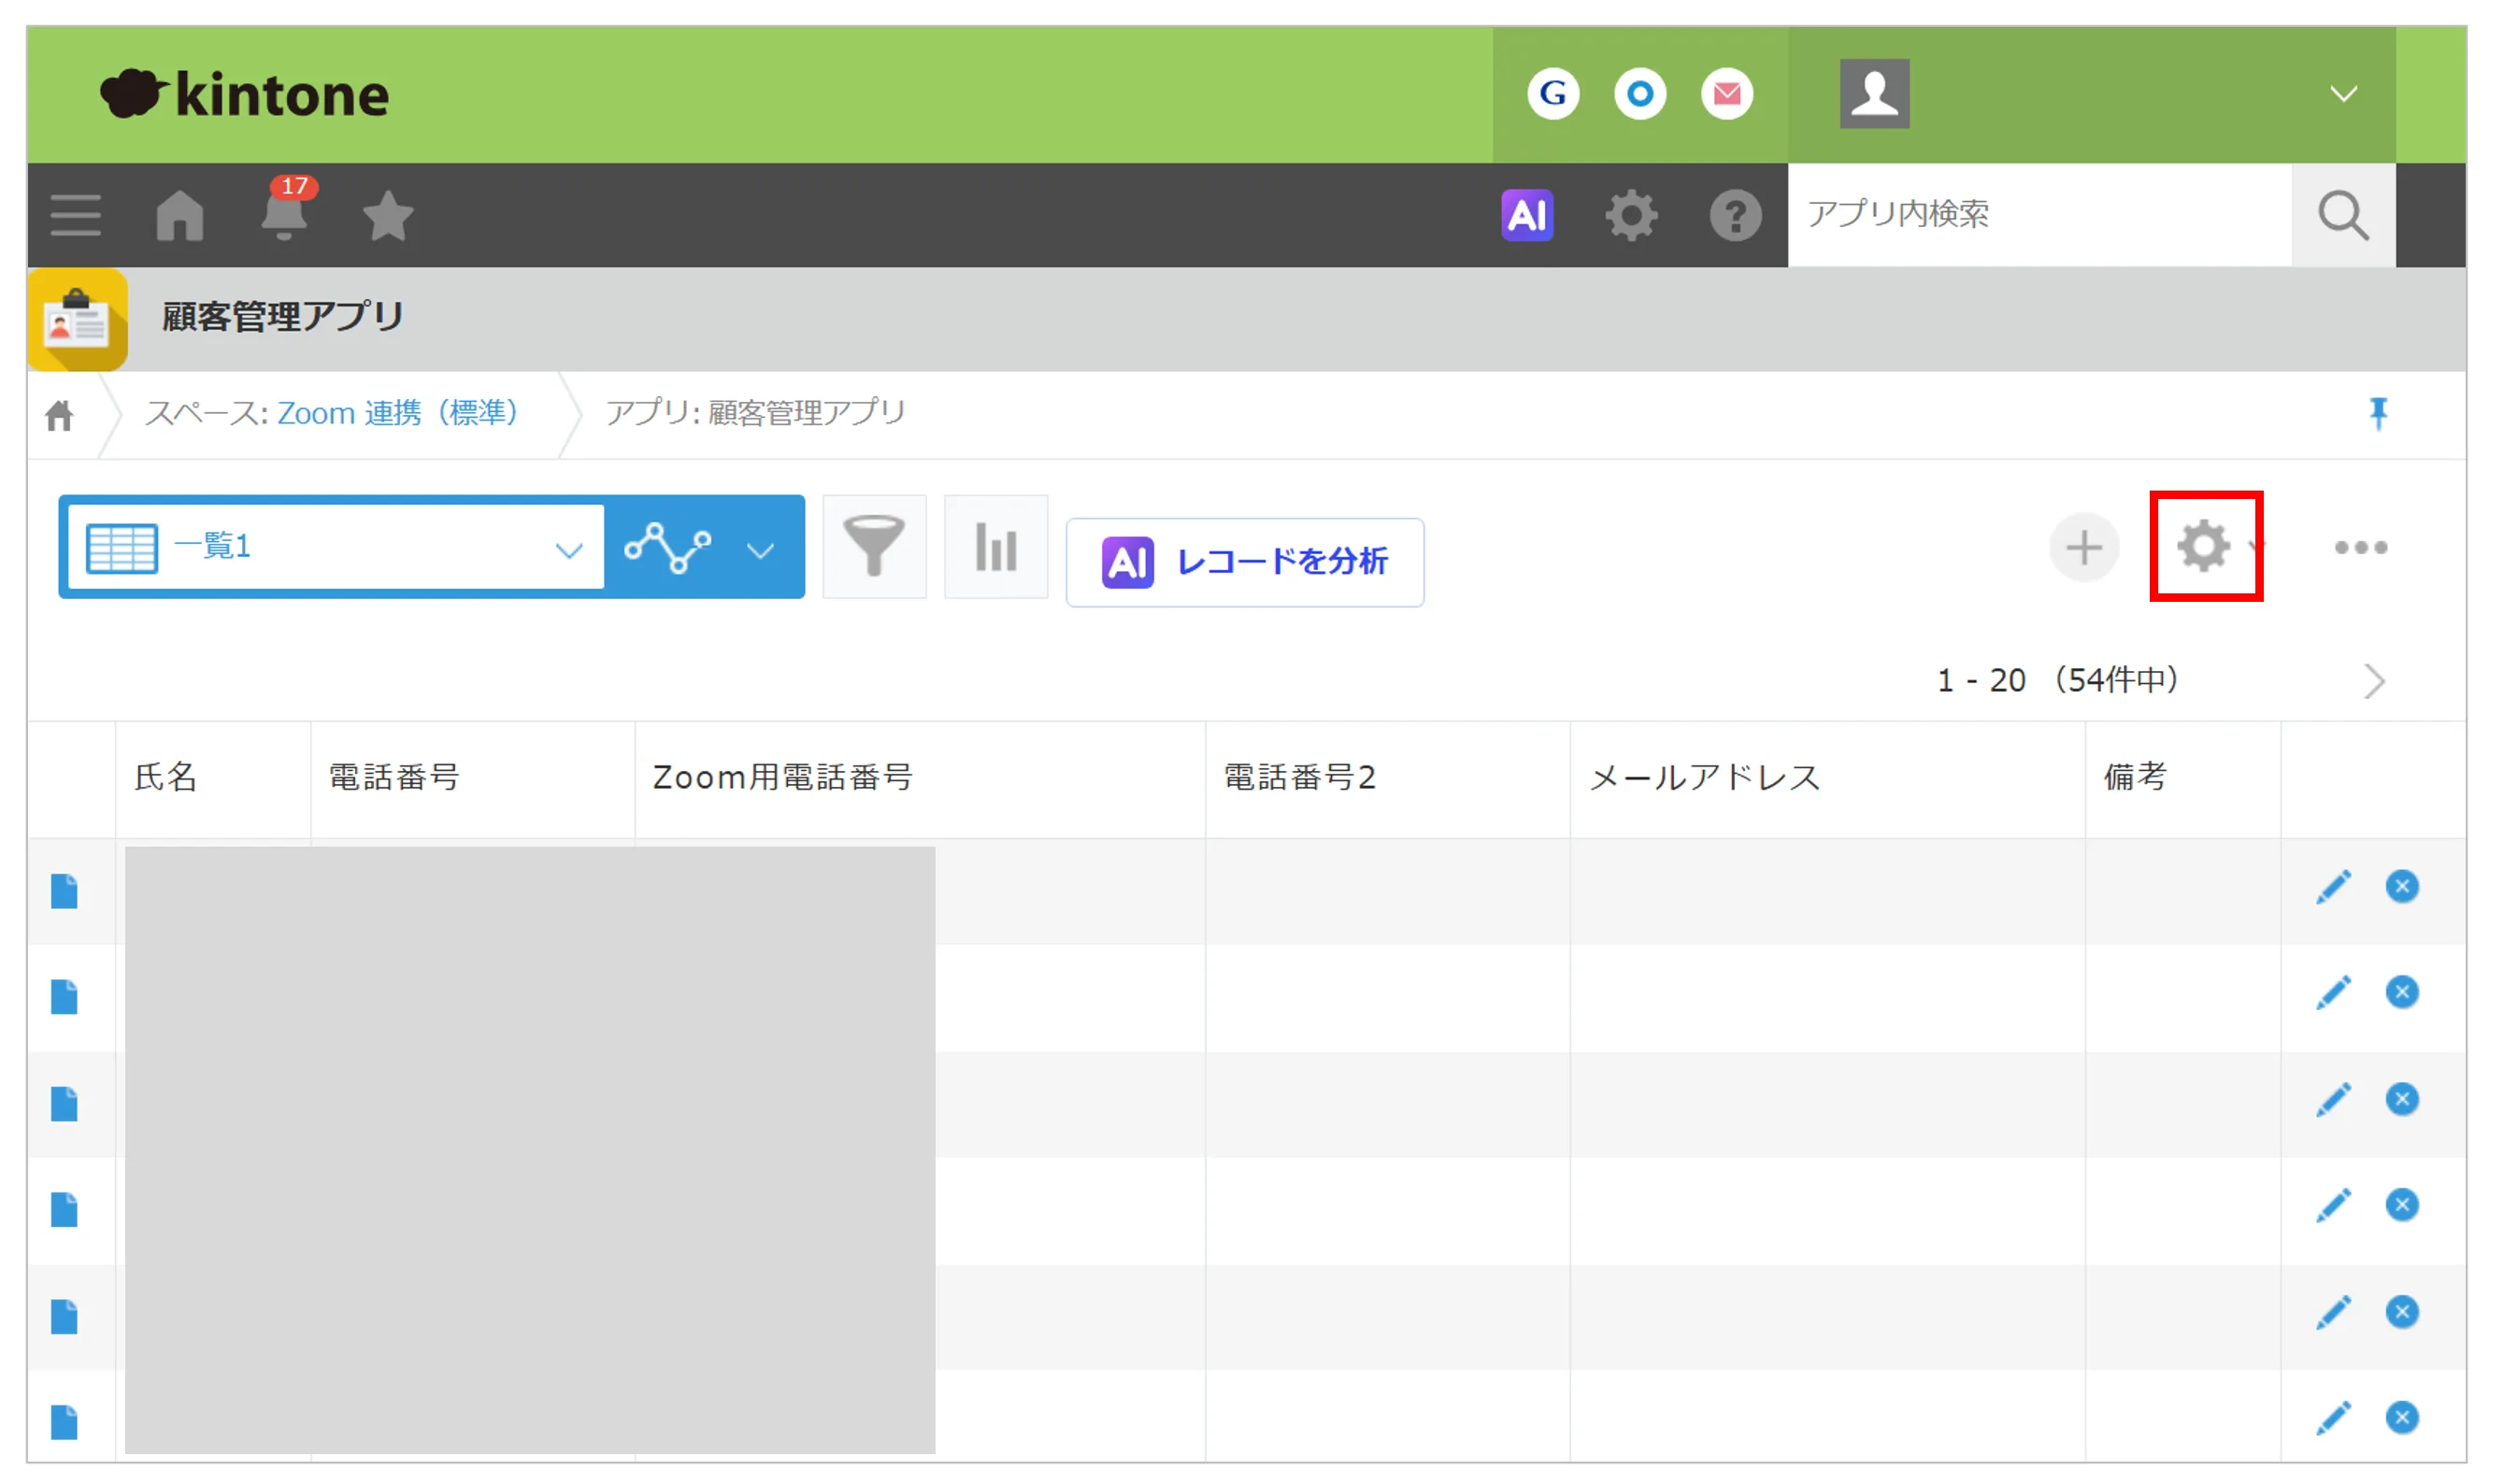
Task: Open app settings gear highlighted in red
Action: pyautogui.click(x=2204, y=546)
